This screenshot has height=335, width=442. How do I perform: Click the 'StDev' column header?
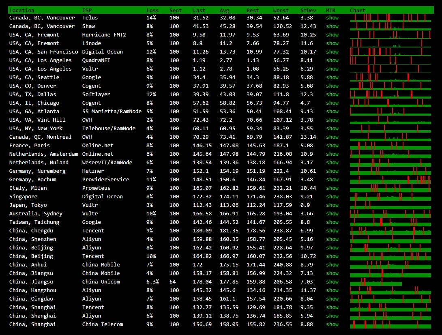[x=308, y=11]
